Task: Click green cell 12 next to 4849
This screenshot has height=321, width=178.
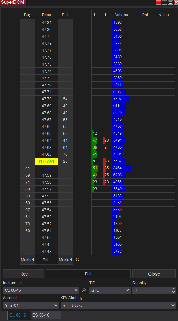Action: [x=97, y=133]
